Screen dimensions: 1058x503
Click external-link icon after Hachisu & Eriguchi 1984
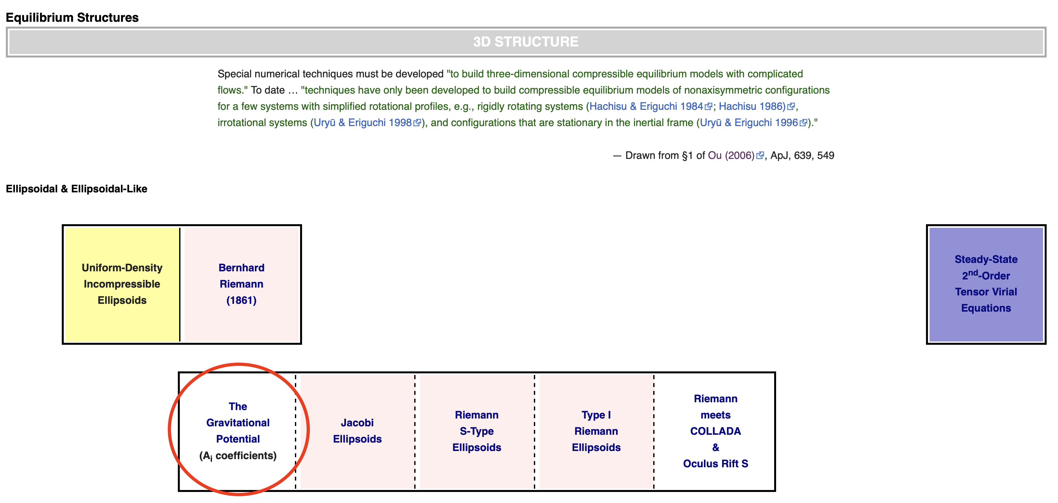pyautogui.click(x=708, y=107)
